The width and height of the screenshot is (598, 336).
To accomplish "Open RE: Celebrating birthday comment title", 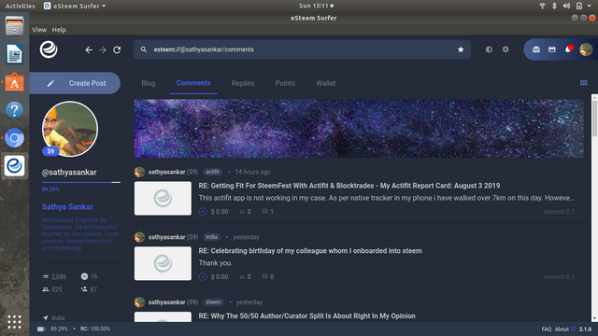I will [310, 251].
